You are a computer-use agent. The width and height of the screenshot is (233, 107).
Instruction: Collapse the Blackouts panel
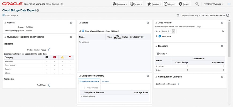pyautogui.click(x=156, y=46)
